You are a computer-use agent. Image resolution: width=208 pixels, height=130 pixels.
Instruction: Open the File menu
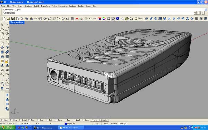tap(3, 6)
